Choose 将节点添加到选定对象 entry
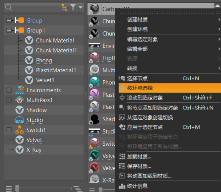Image resolution: width=221 pixels, height=192 pixels. 170,108
